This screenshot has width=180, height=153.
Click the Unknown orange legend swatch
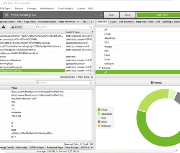[99, 126]
